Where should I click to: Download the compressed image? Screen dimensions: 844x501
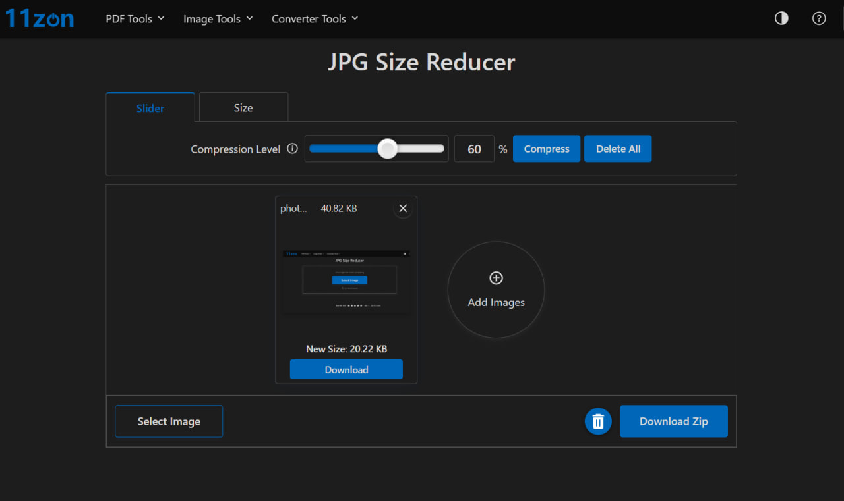pyautogui.click(x=346, y=369)
